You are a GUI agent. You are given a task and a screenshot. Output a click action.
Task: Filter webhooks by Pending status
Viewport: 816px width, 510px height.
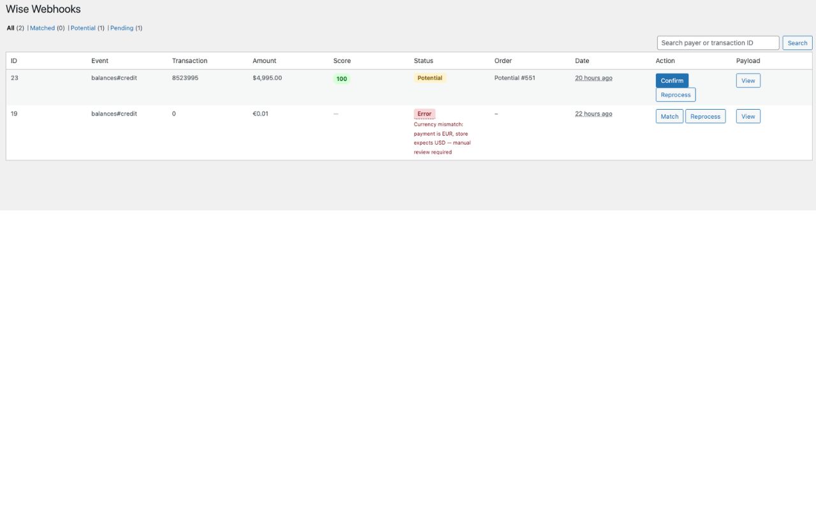[122, 28]
